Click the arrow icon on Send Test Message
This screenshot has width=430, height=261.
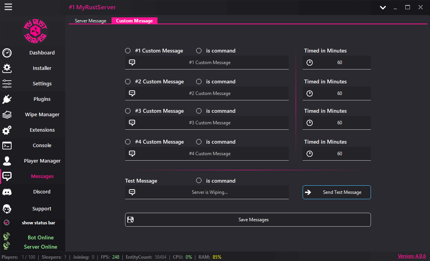pos(308,192)
